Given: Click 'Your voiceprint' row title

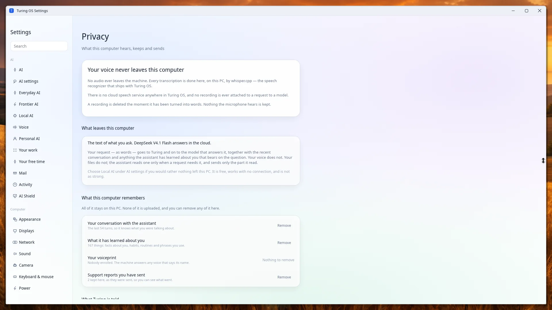Looking at the screenshot, I should (102, 258).
